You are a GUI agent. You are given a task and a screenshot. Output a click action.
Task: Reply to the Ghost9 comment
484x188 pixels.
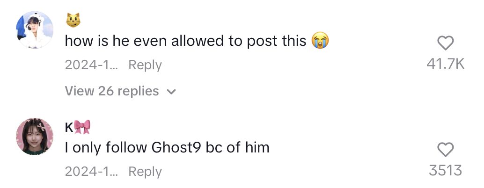(145, 171)
